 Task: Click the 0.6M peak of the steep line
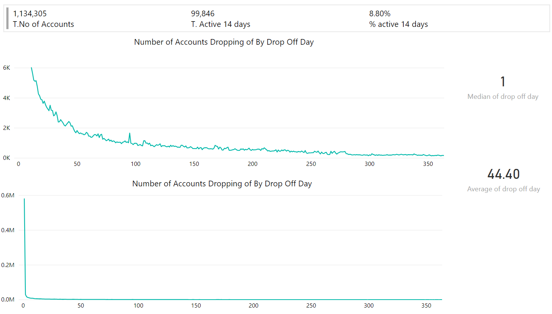point(24,199)
